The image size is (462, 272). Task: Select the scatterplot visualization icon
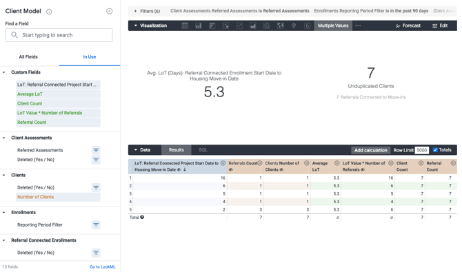[225, 26]
